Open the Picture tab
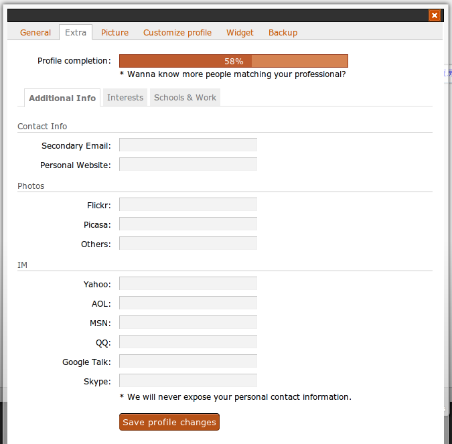Viewport: 452px width, 444px height. [115, 33]
